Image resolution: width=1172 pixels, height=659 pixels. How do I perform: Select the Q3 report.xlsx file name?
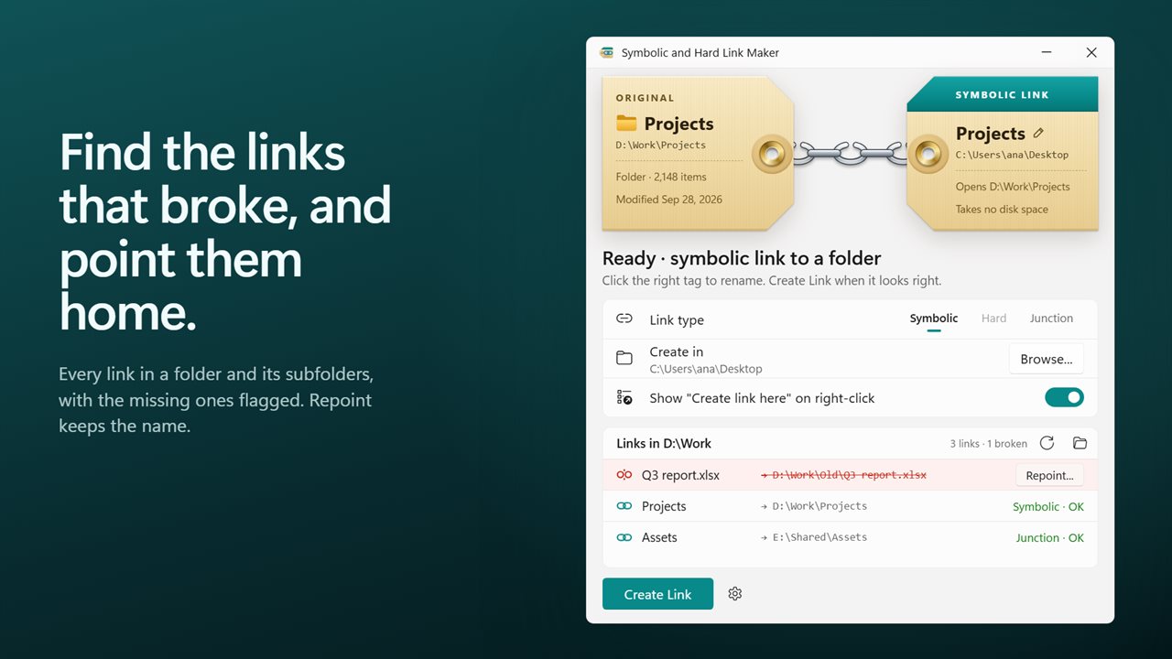[x=680, y=475]
